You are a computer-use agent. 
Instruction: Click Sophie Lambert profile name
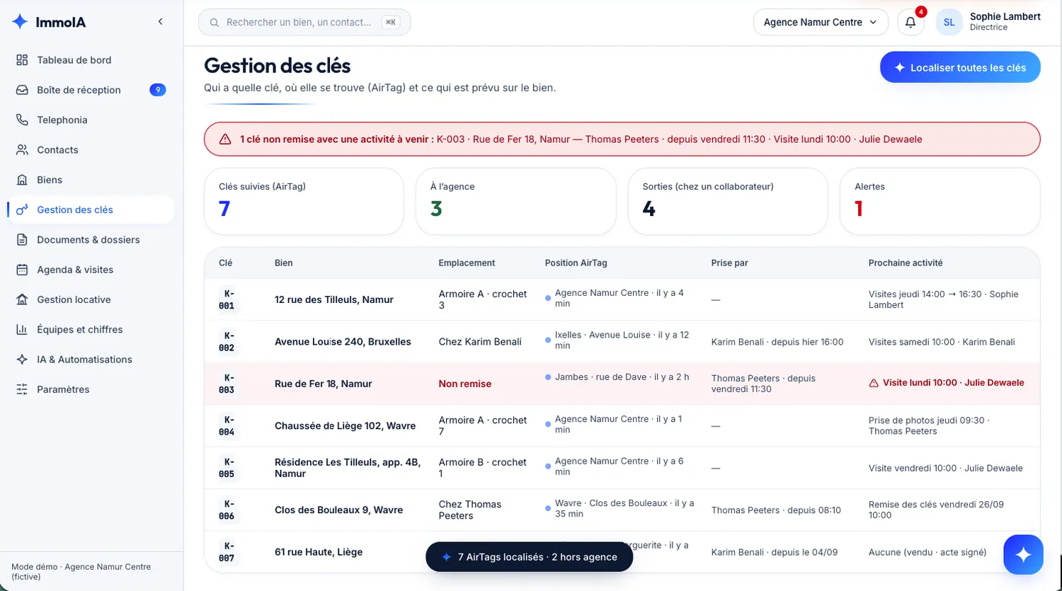1005,16
